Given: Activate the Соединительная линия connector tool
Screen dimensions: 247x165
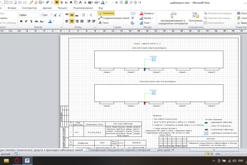Looking at the screenshot, I should 114,18.
